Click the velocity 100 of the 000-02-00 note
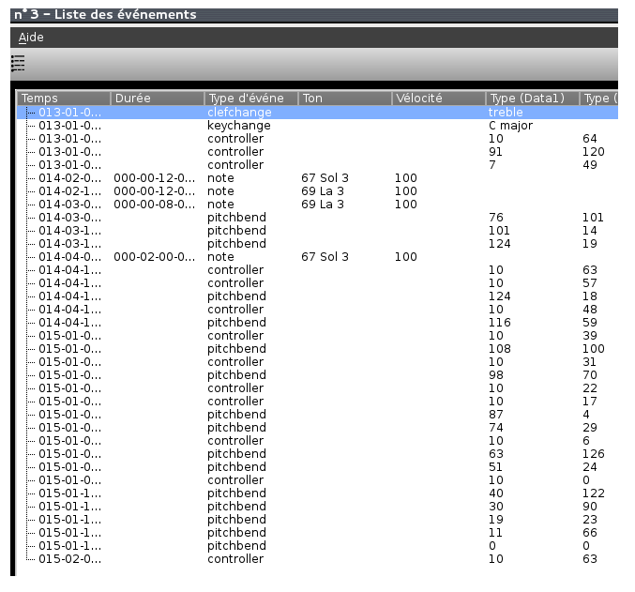The width and height of the screenshot is (635, 592). tap(406, 257)
